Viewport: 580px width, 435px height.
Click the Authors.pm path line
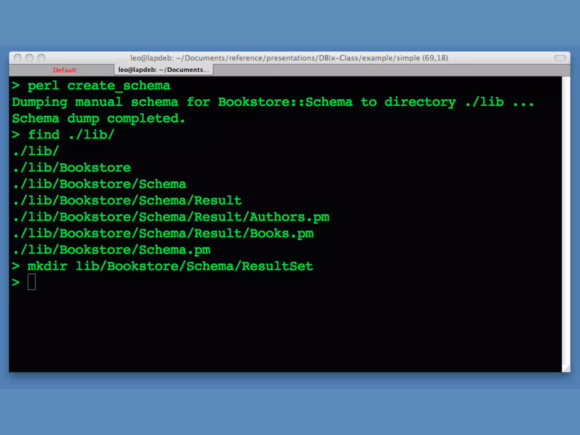[x=171, y=217]
